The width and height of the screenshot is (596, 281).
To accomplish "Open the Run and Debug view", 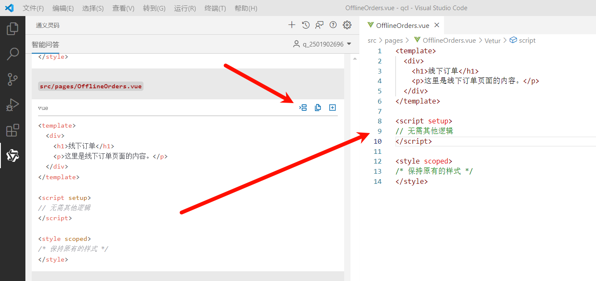I will 12,105.
